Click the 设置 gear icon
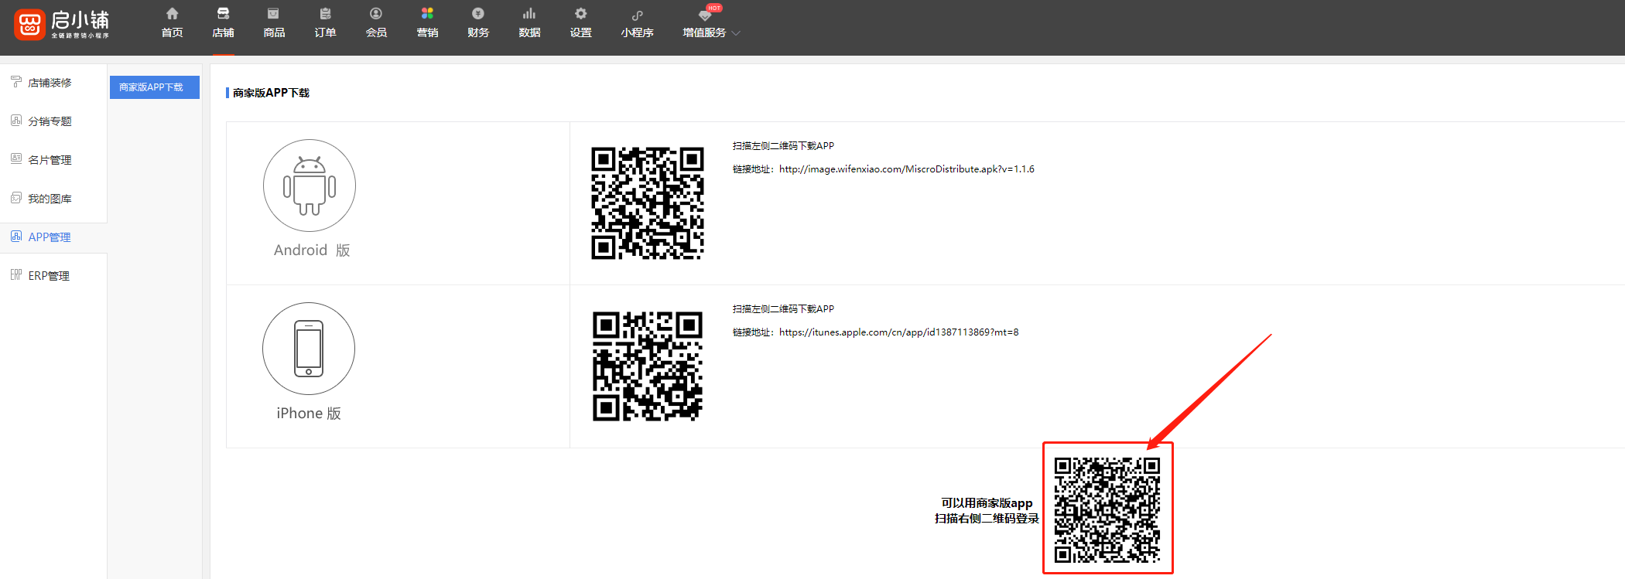1625x579 pixels. click(x=580, y=14)
